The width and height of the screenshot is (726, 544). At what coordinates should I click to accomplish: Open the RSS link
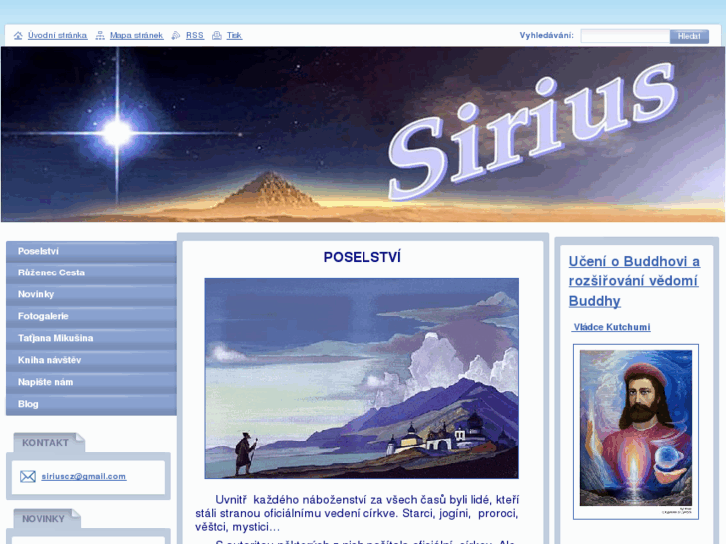195,36
